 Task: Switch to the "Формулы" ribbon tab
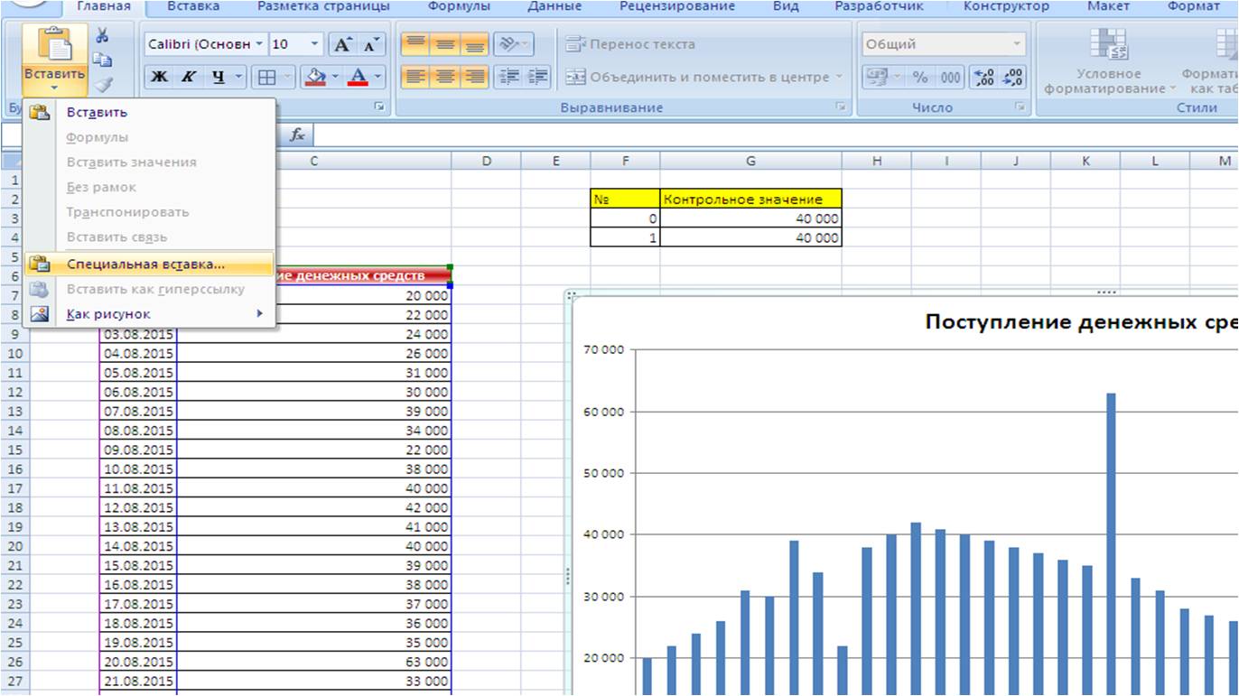pyautogui.click(x=459, y=6)
